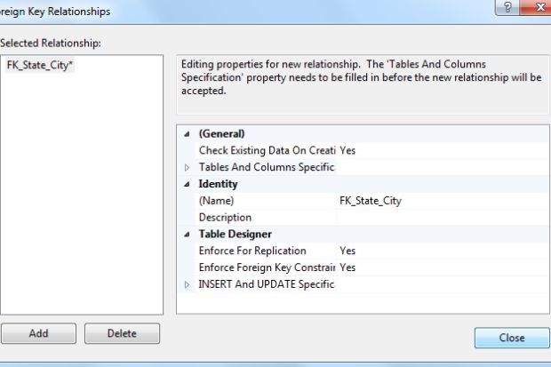Expand INSERT And UPDATE Specification
This screenshot has width=551, height=367.
187,284
